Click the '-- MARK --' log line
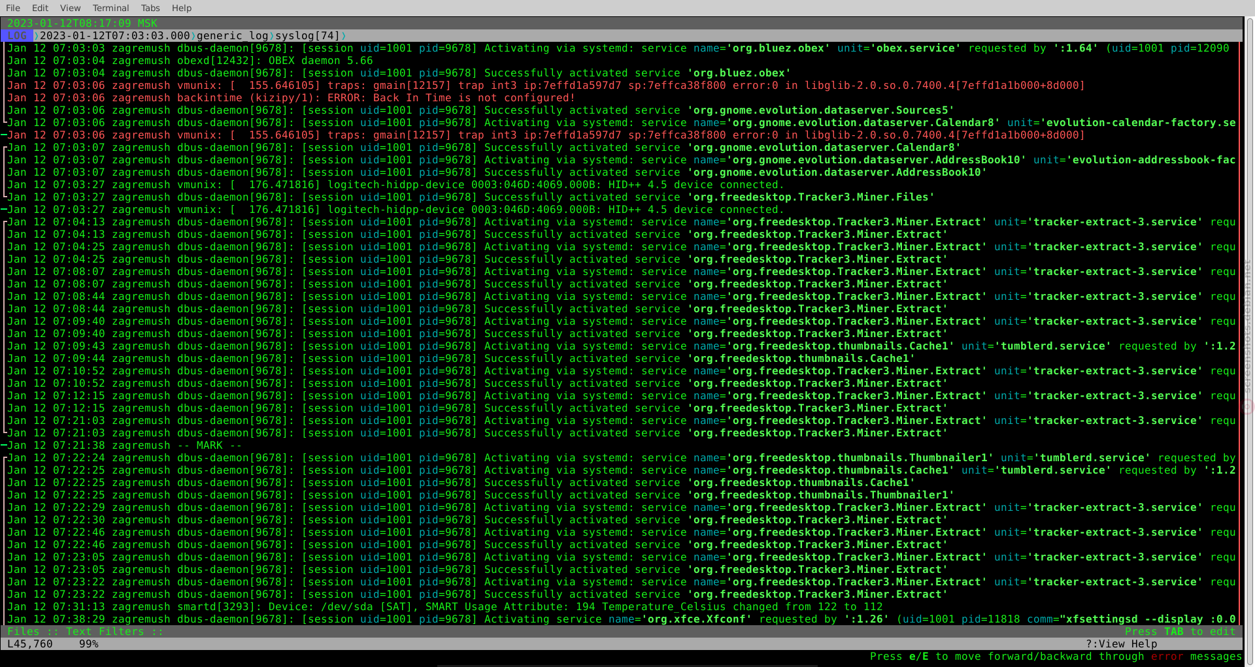The image size is (1255, 667). [125, 446]
